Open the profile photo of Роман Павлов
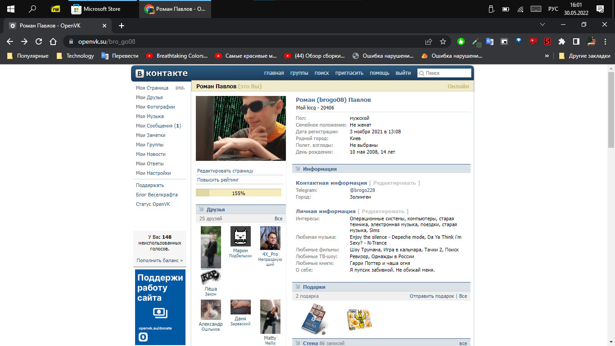 pyautogui.click(x=241, y=128)
